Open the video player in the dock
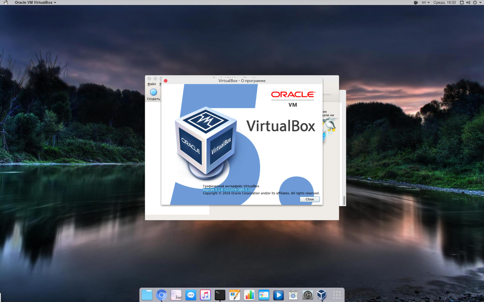This screenshot has width=484, height=302. pyautogui.click(x=278, y=295)
